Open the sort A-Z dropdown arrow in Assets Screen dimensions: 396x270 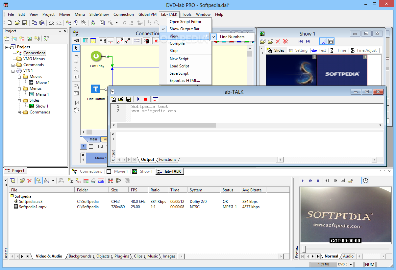[x=53, y=181]
